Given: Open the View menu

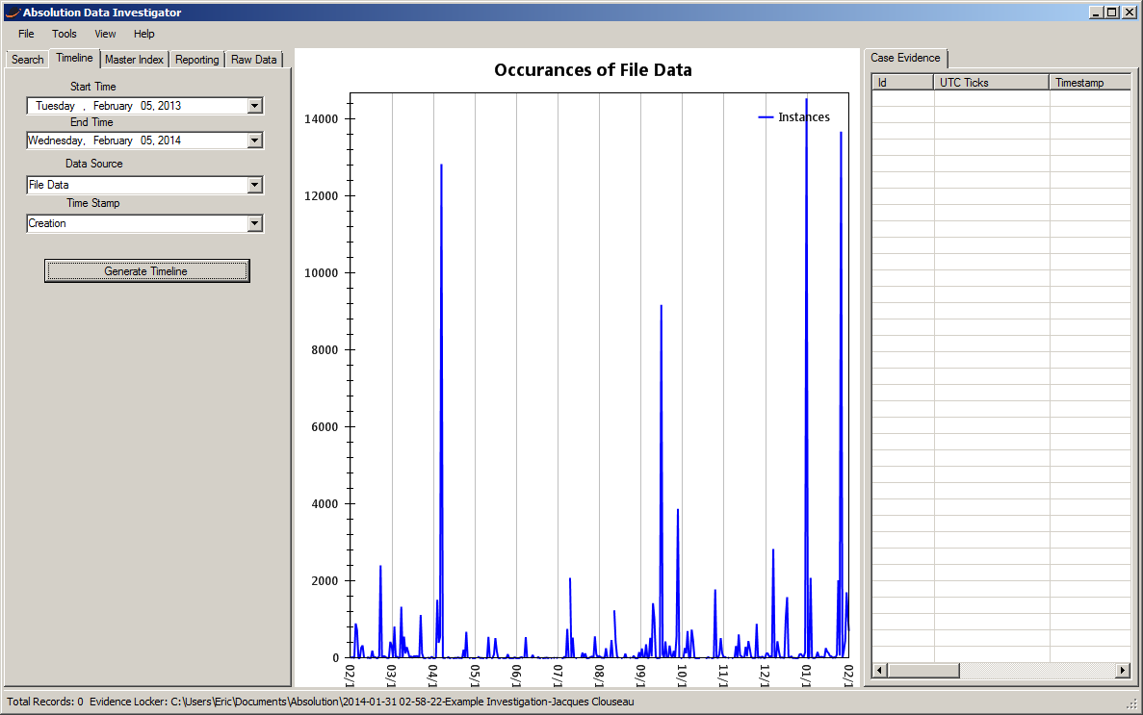Looking at the screenshot, I should click(104, 34).
